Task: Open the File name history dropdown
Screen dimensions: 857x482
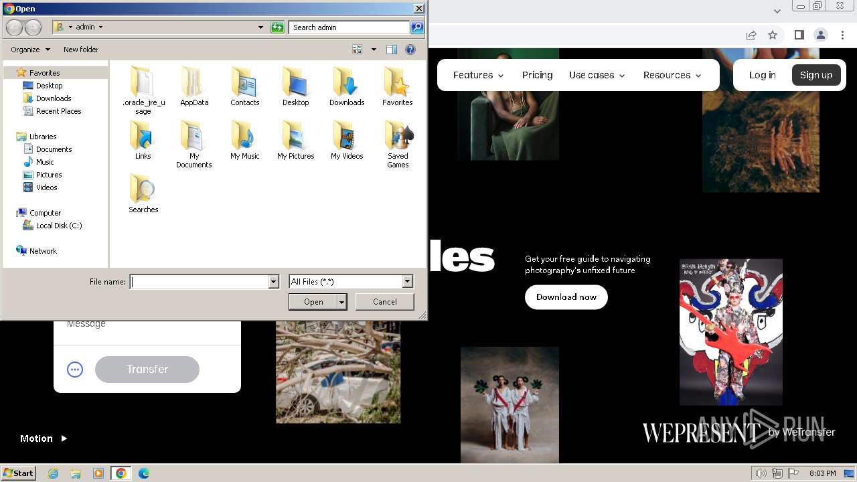Action: click(x=273, y=282)
